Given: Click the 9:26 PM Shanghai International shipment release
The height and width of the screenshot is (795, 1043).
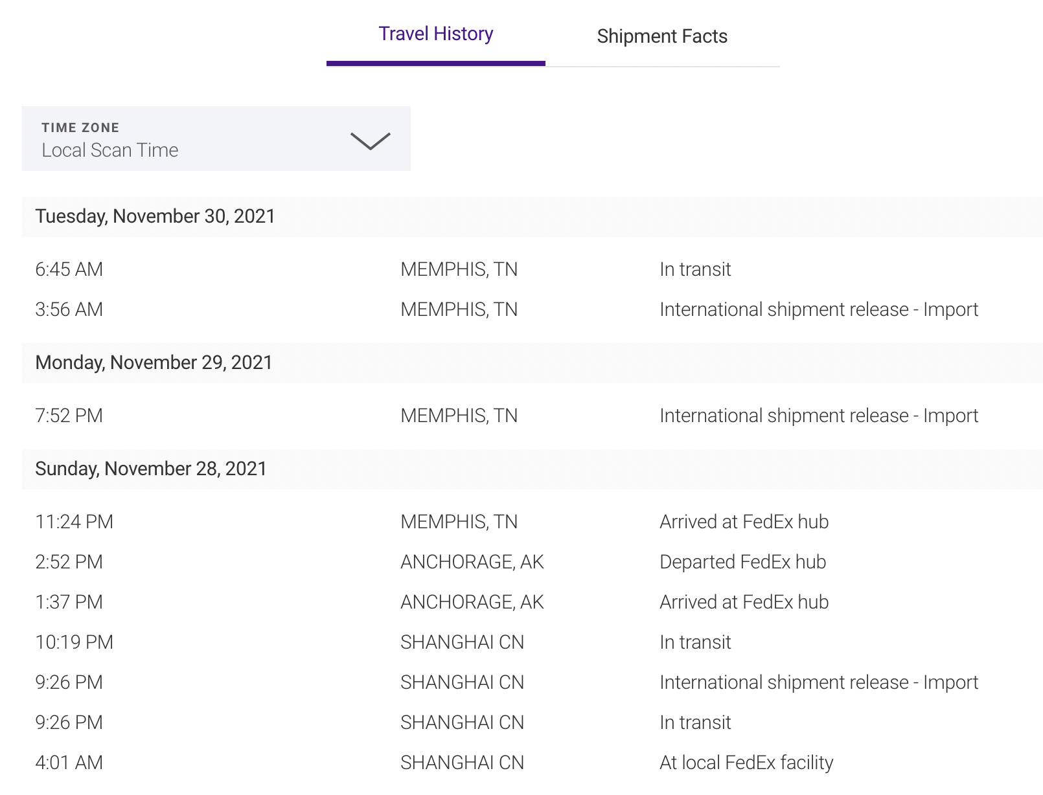Looking at the screenshot, I should click(819, 682).
